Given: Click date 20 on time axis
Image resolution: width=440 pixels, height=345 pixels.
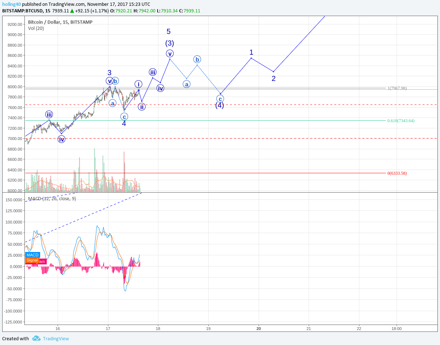Looking at the screenshot, I should point(259,328).
